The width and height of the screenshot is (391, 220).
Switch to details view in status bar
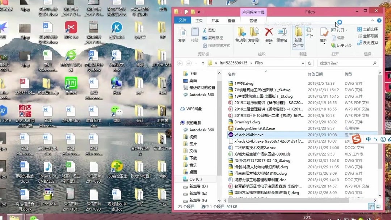(x=371, y=206)
